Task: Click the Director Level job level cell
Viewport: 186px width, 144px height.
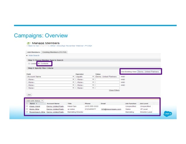Action: (x=146, y=112)
